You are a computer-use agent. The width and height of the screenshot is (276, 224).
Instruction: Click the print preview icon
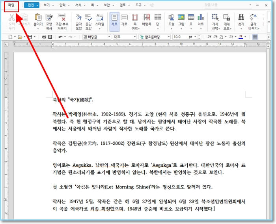[x=50, y=37]
